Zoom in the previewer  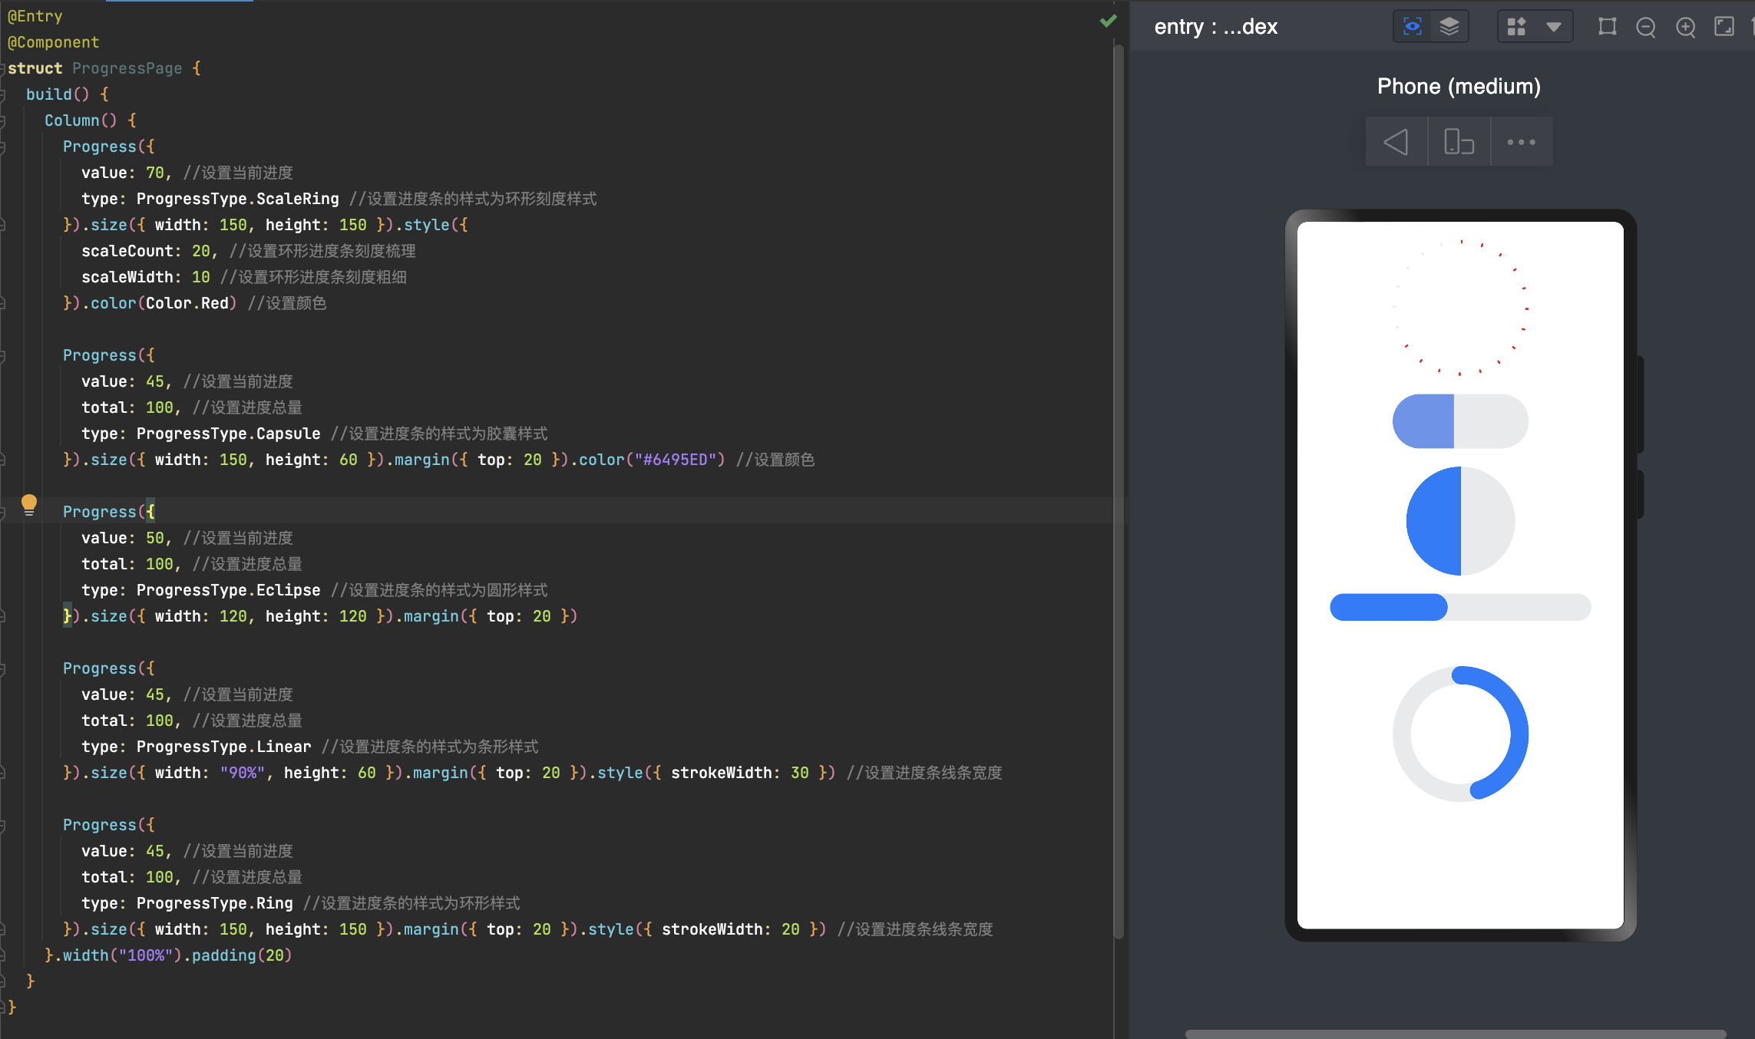coord(1685,27)
